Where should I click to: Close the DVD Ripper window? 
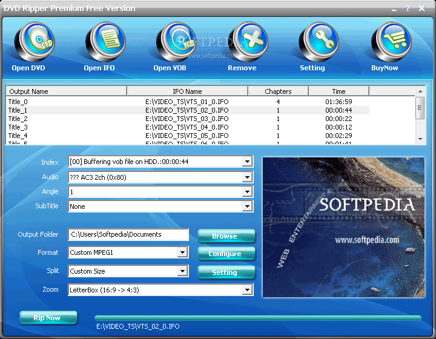[422, 8]
